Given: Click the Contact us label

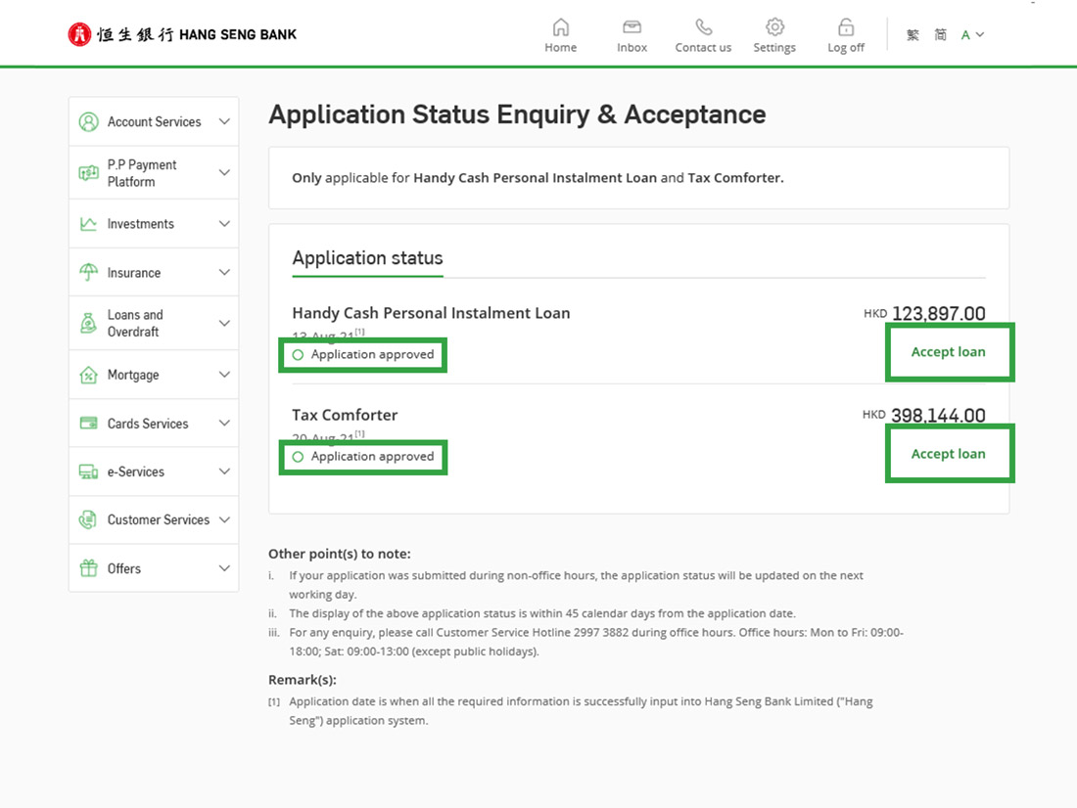Looking at the screenshot, I should 703,47.
